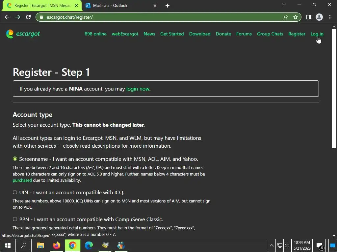Reload the escargot.chat page
This screenshot has height=252, width=337.
[x=28, y=17]
